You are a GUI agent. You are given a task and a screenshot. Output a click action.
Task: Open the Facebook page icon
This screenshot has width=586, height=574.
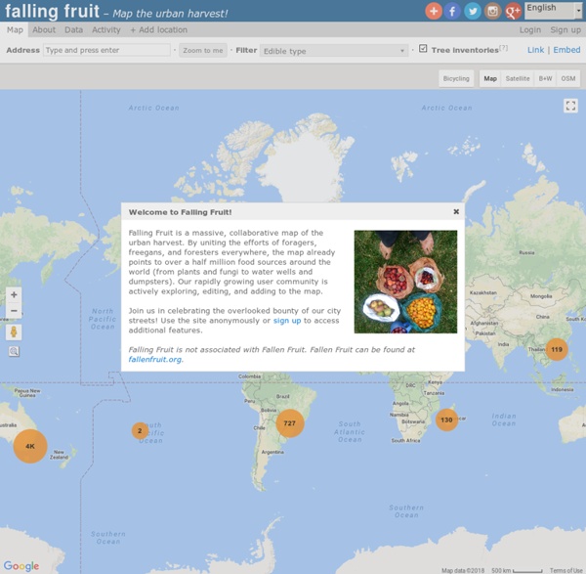(452, 11)
